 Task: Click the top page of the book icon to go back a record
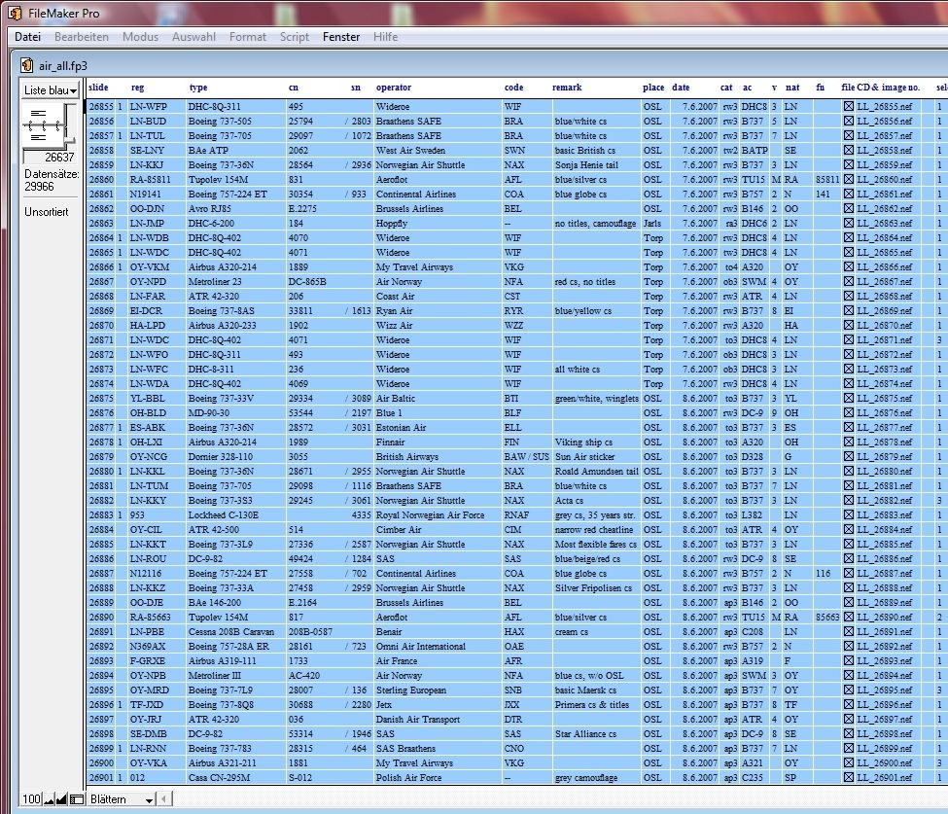point(37,115)
